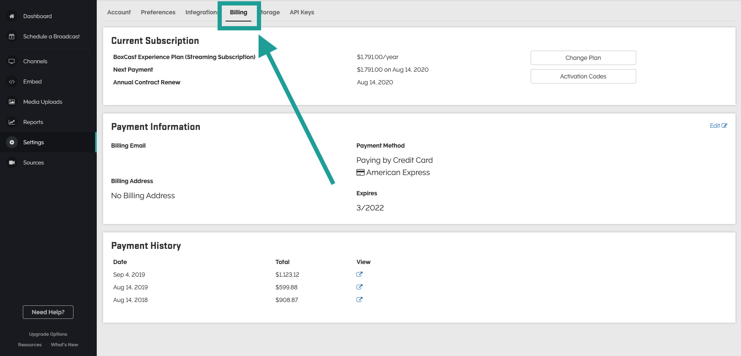Click the Channels monitor icon
741x356 pixels.
click(x=12, y=61)
